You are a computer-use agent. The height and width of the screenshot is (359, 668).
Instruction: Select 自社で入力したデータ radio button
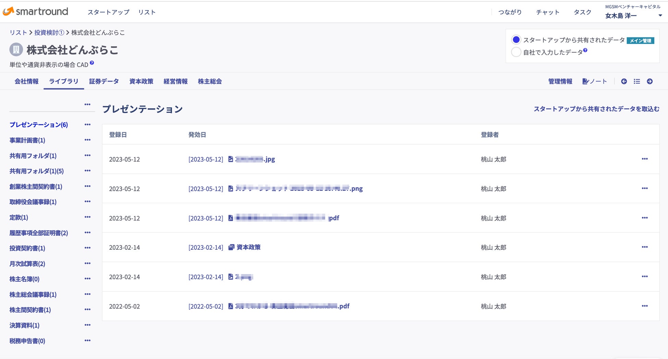click(x=516, y=52)
